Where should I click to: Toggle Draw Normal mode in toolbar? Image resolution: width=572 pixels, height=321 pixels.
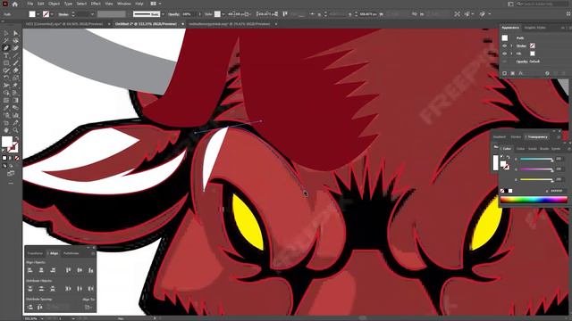(4, 166)
